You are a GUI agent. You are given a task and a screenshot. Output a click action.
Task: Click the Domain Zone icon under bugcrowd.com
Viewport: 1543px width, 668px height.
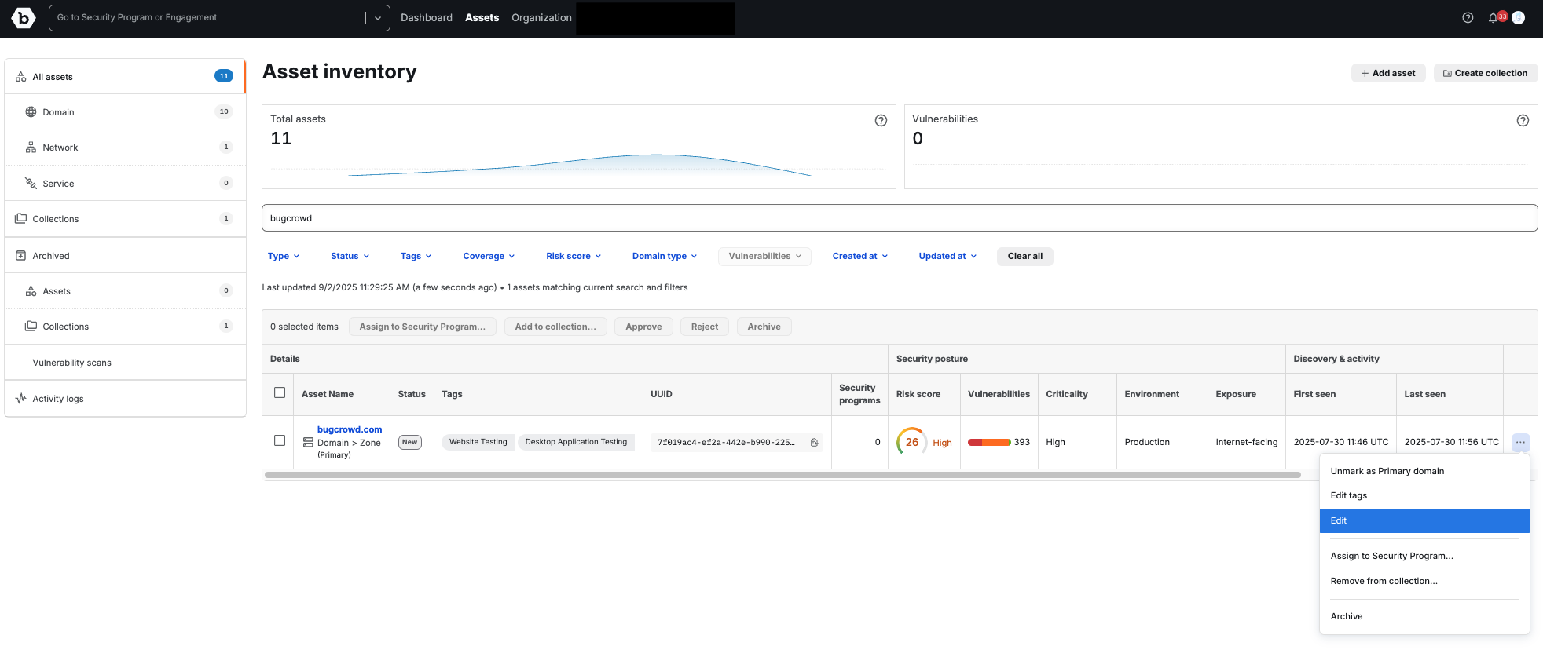(x=308, y=443)
